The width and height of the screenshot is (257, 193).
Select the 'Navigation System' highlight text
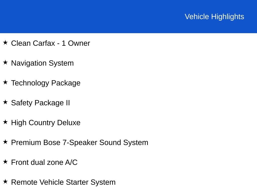click(x=42, y=63)
